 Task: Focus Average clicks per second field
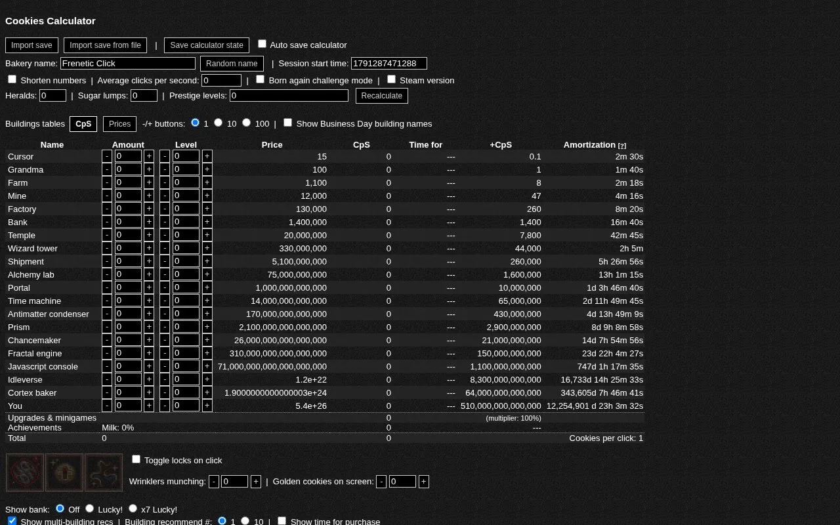222,81
